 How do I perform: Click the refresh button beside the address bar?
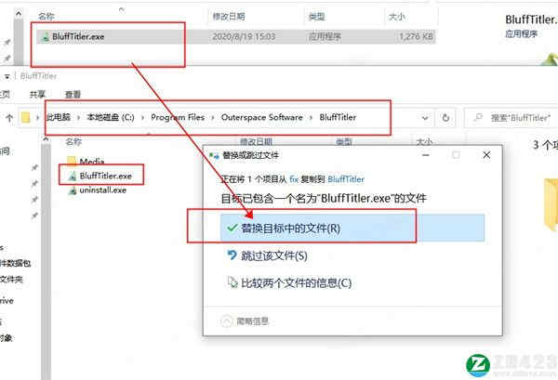click(x=445, y=117)
